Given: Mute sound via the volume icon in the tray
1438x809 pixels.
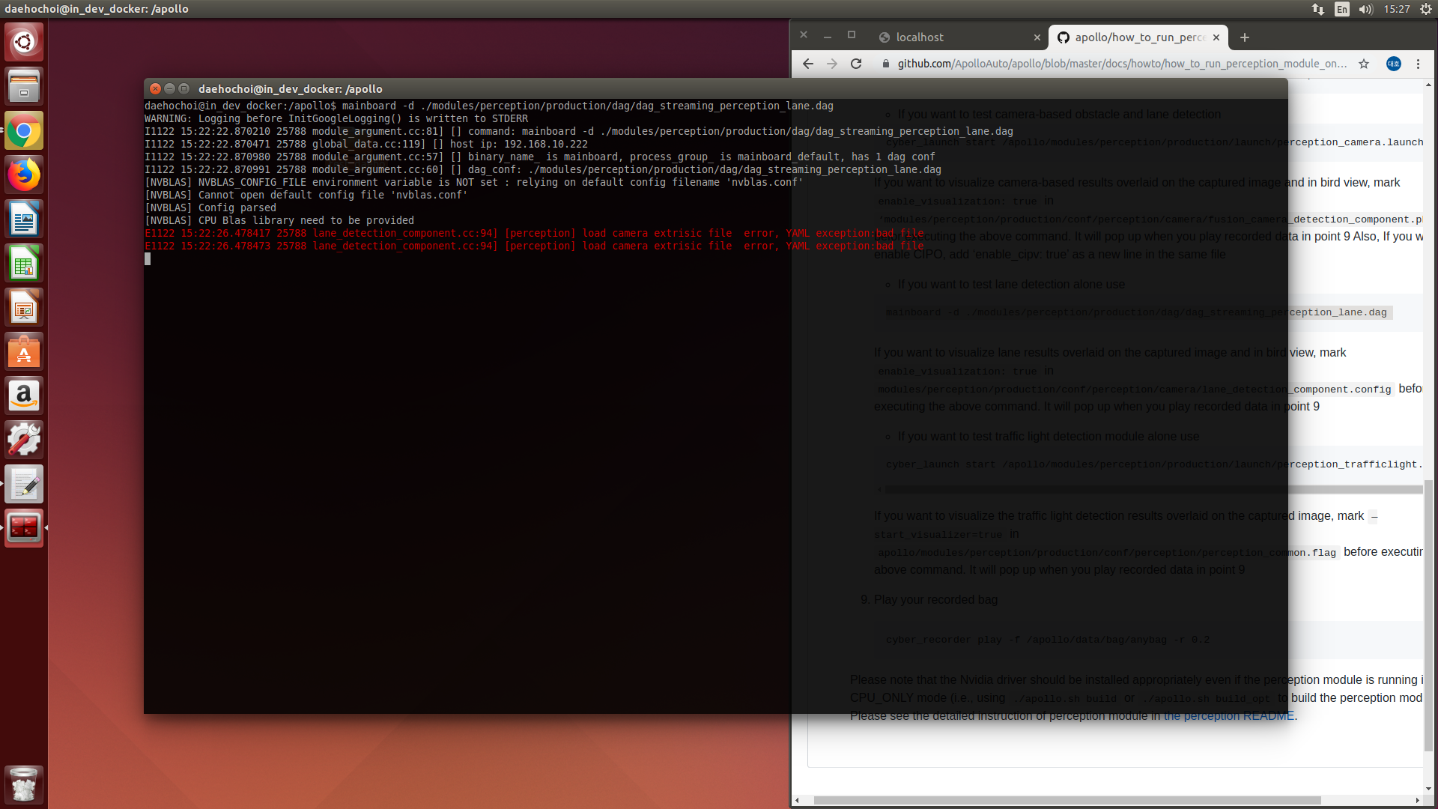Looking at the screenshot, I should (1365, 10).
